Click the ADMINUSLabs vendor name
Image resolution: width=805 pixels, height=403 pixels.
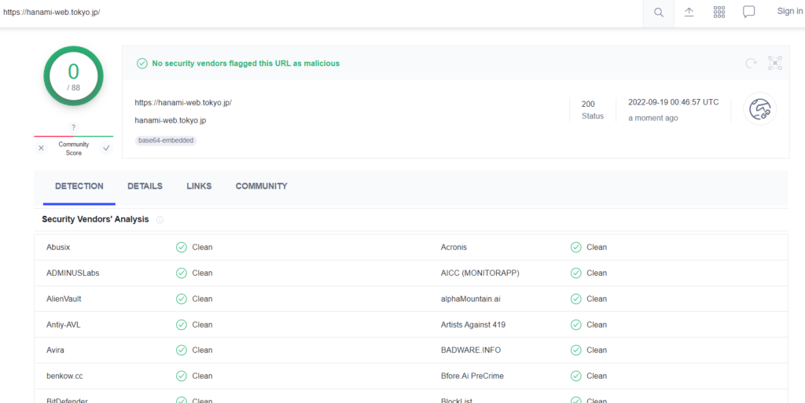click(x=72, y=273)
